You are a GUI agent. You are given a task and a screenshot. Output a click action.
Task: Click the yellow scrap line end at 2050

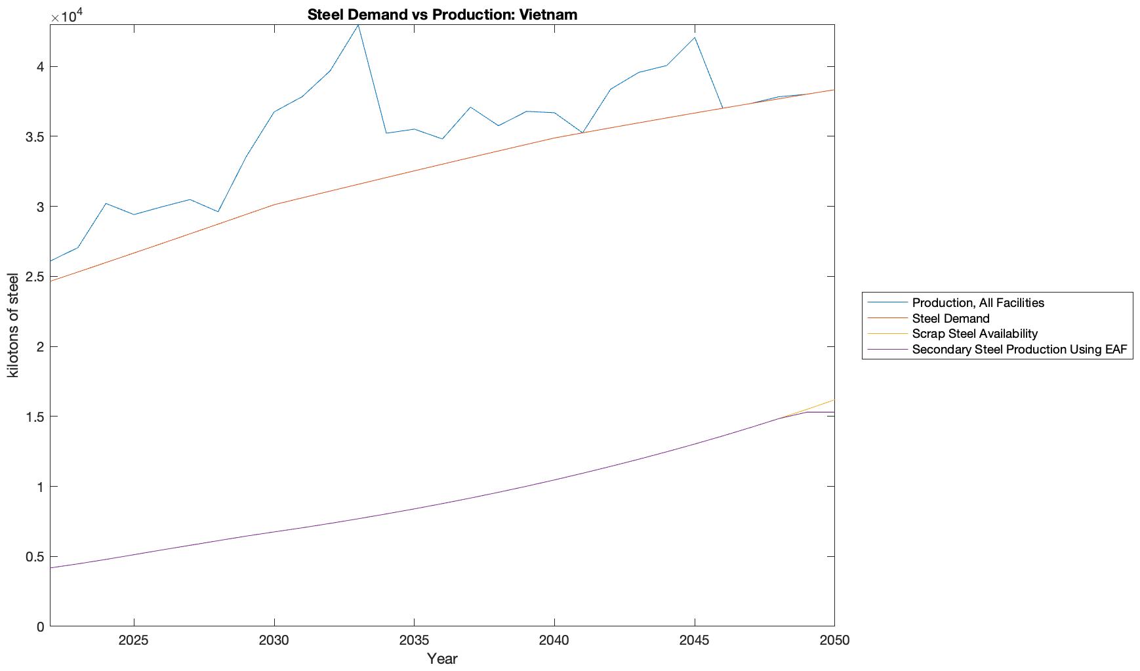tap(833, 400)
